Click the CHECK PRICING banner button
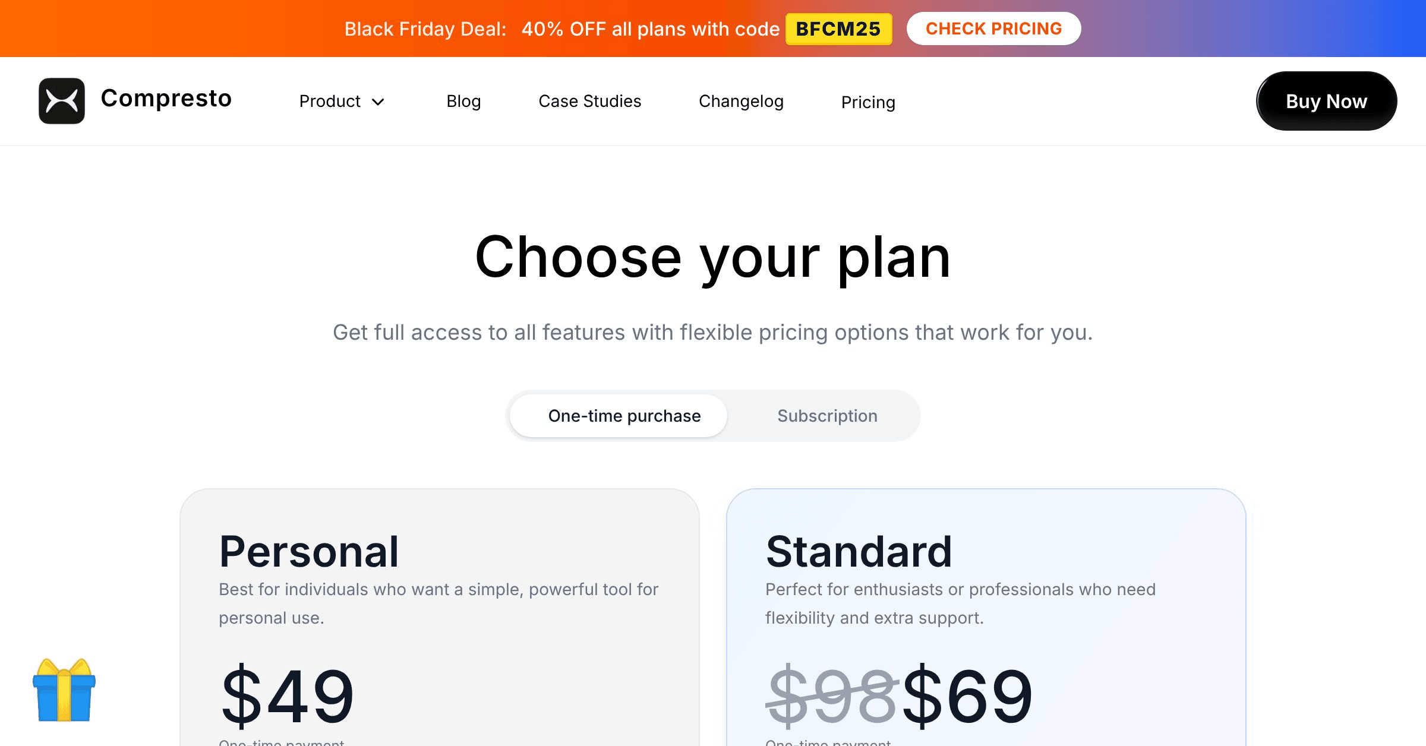The image size is (1426, 746). [x=993, y=29]
